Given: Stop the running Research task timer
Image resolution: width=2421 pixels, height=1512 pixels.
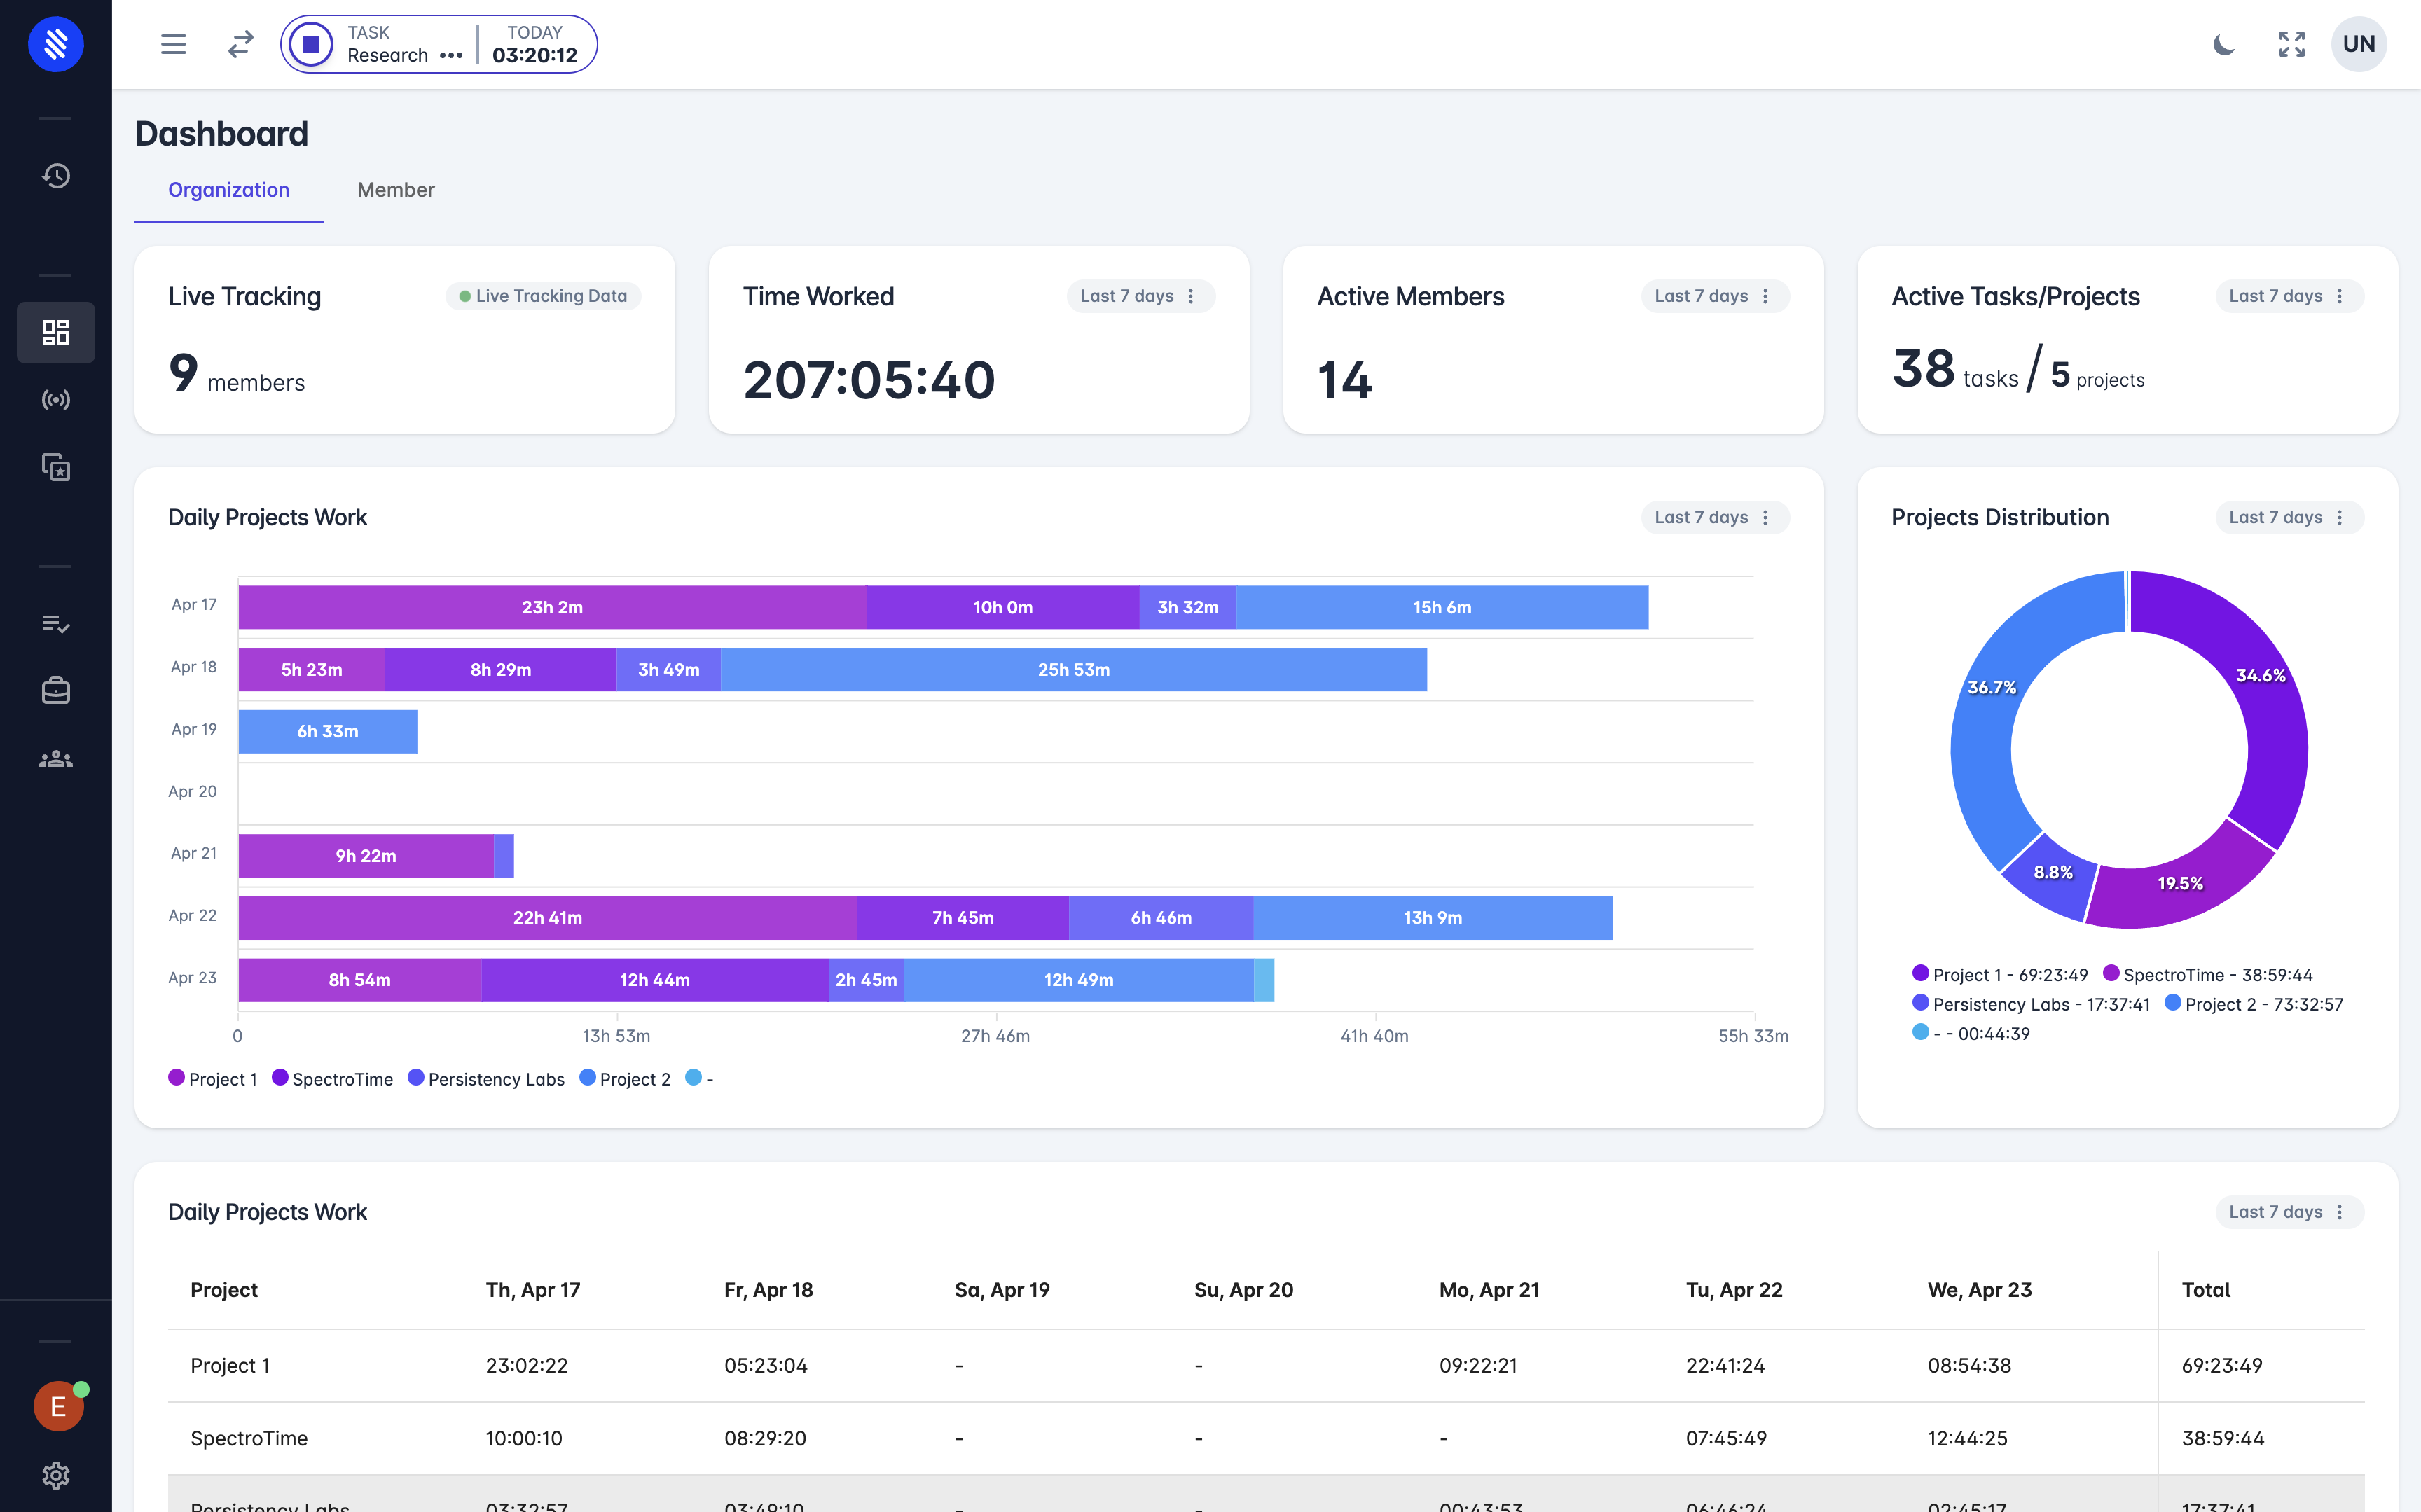Looking at the screenshot, I should tap(311, 44).
